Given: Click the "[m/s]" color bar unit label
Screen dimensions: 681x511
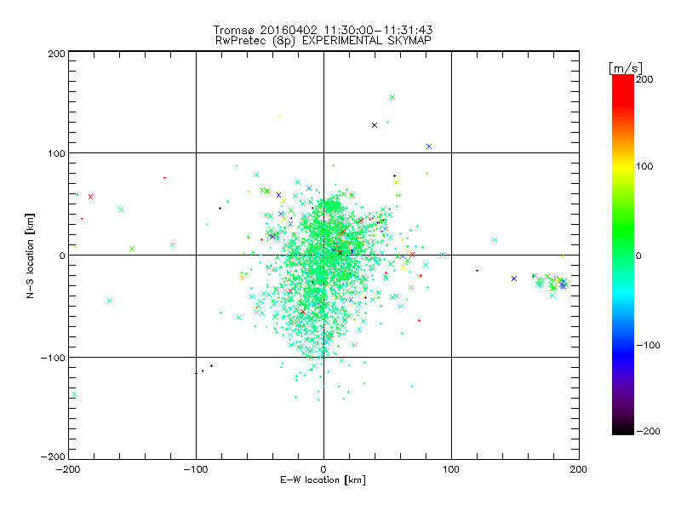Looking at the screenshot, I should (625, 68).
